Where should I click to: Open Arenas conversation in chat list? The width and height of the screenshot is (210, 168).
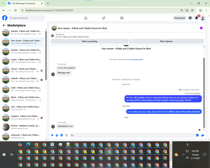coord(22,70)
